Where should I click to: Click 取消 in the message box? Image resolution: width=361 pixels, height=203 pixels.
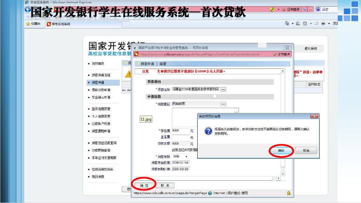click(306, 150)
